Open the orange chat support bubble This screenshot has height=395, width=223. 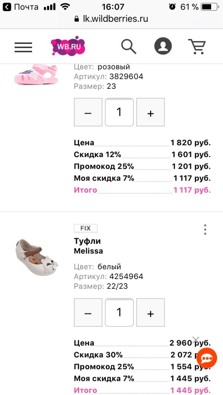pyautogui.click(x=207, y=359)
